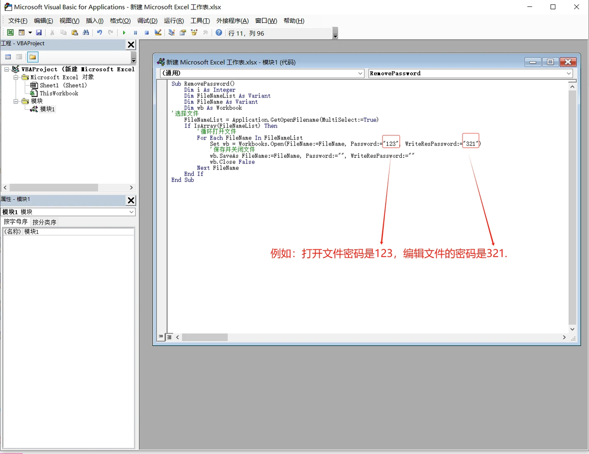Click code window horizontal scrollbar thumb
Viewport: 589px width, 454px height.
click(205, 337)
